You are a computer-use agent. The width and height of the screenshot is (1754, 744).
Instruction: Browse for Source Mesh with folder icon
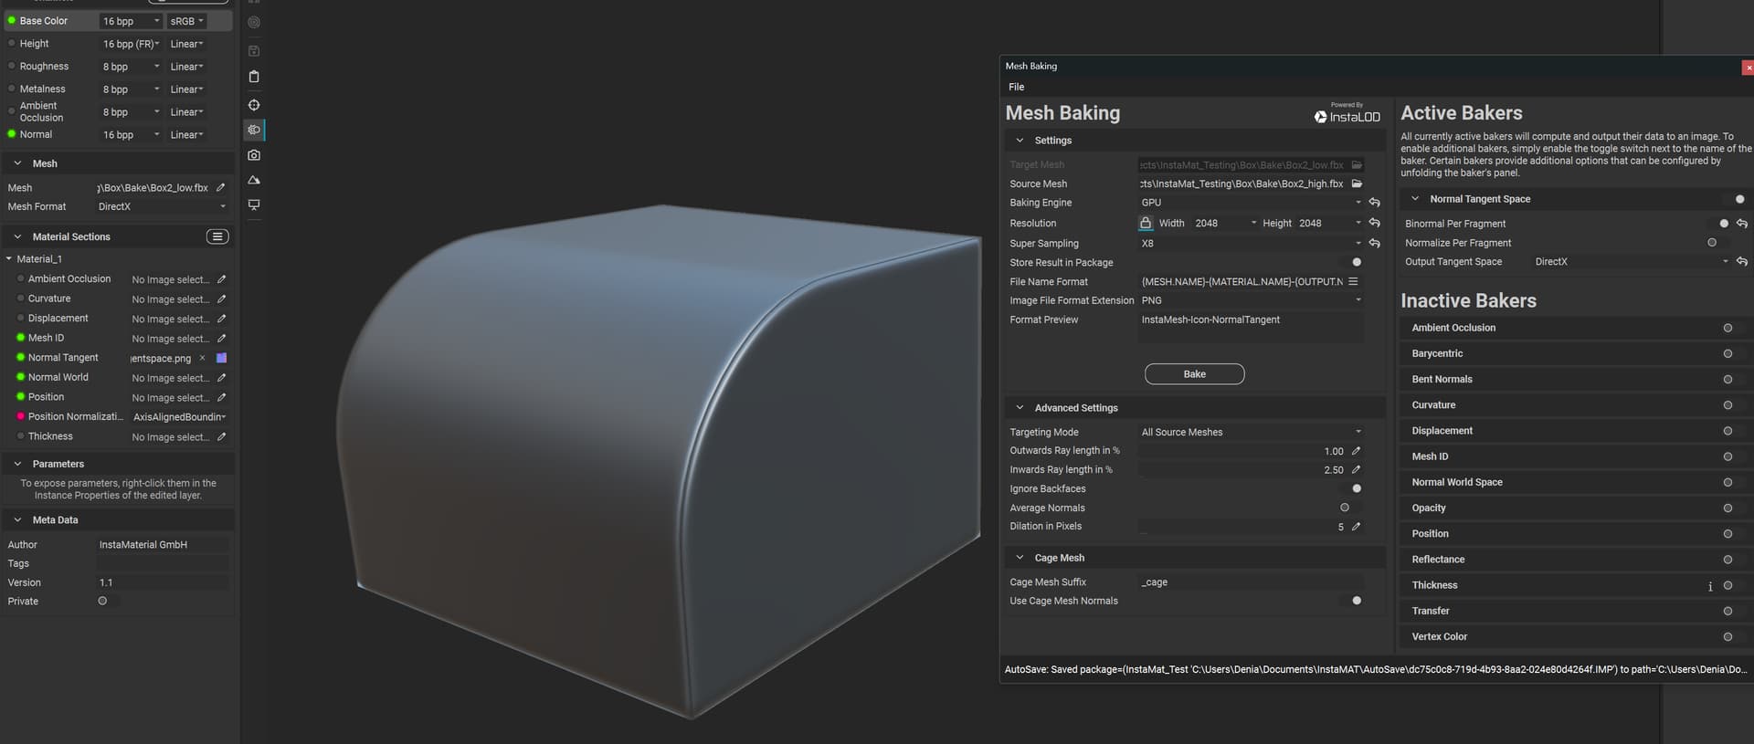pyautogui.click(x=1357, y=183)
